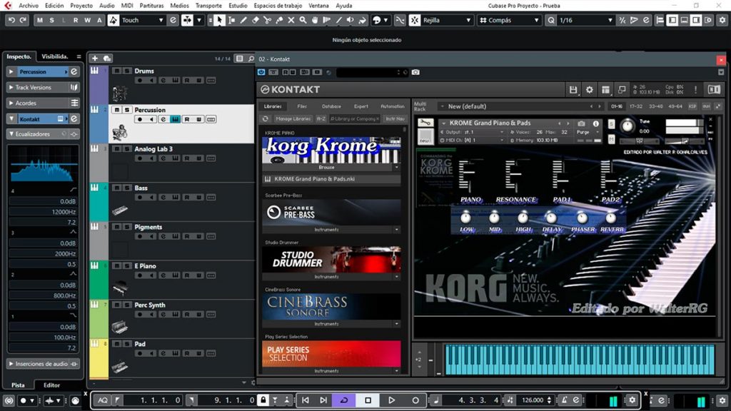Click the Redo arrow in the toolbar
The width and height of the screenshot is (731, 411).
point(23,20)
